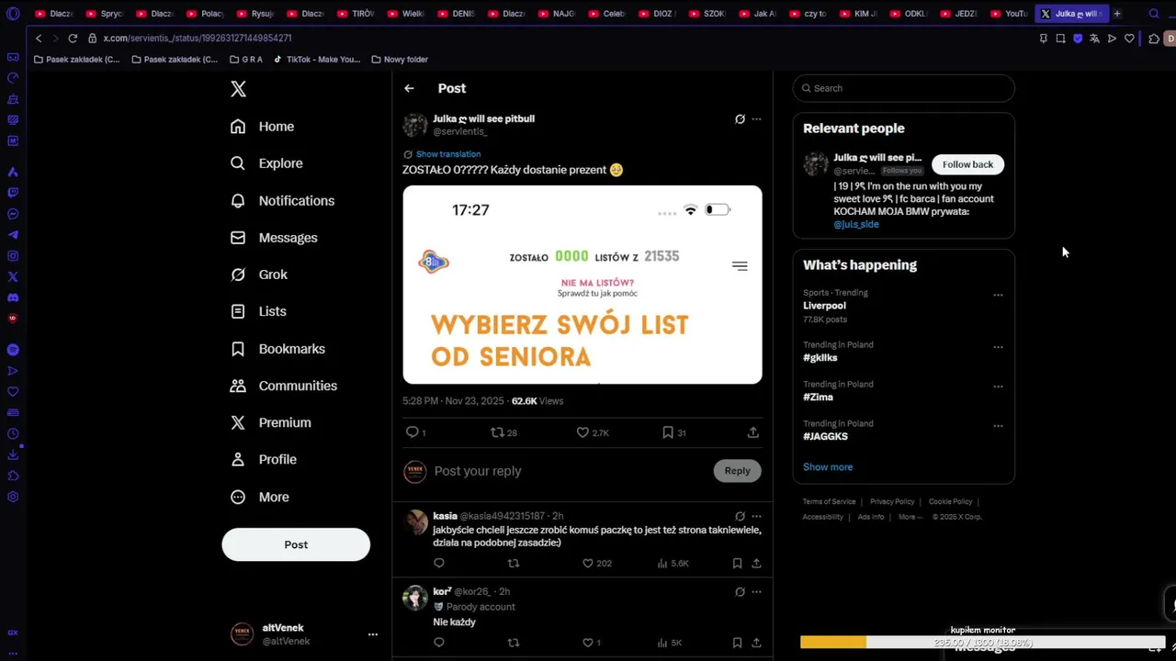1176x661 pixels.
Task: Click the X search input field
Action: pyautogui.click(x=904, y=88)
